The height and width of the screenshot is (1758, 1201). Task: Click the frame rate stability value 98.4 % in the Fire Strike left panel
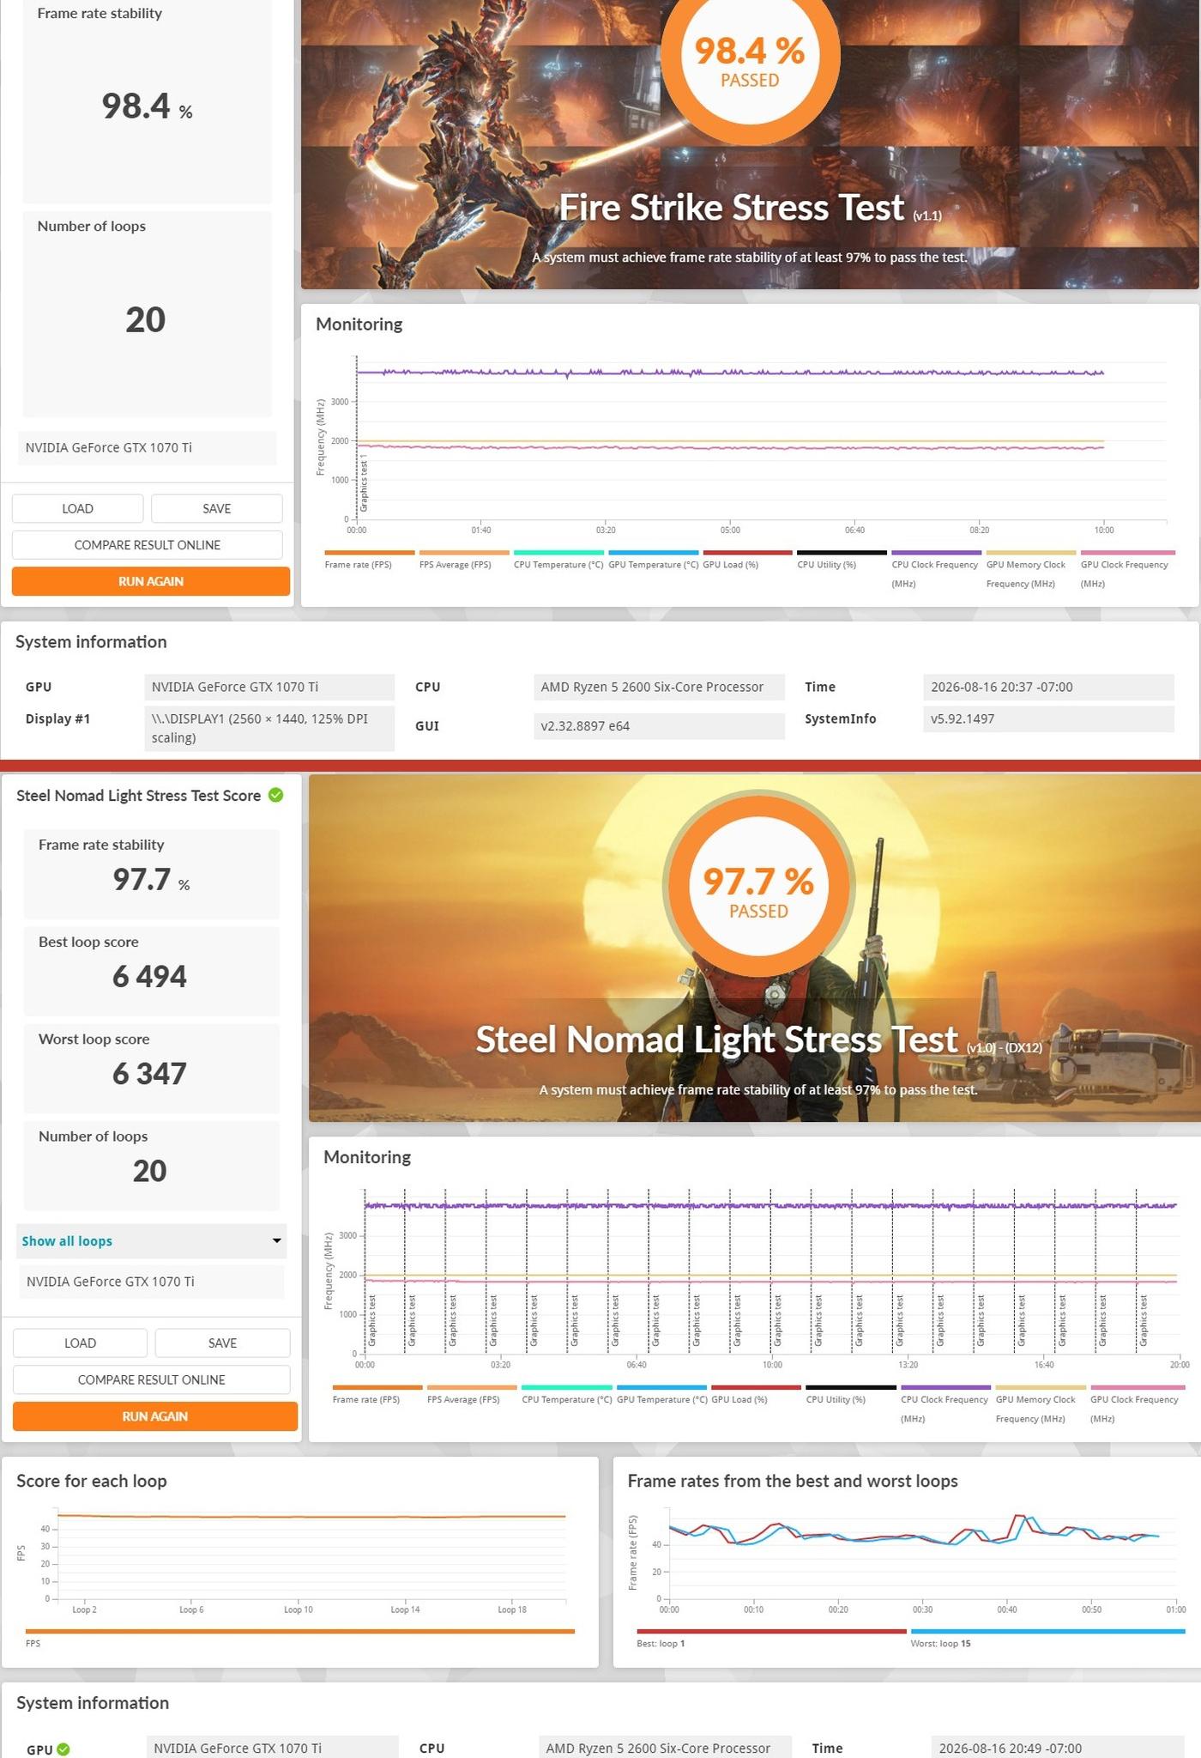coord(147,106)
